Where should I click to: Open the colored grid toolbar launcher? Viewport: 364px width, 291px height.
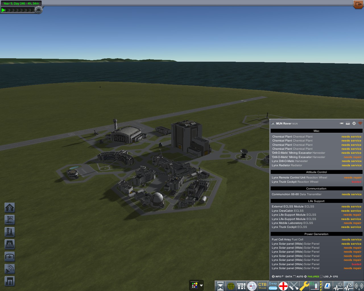tap(195, 285)
